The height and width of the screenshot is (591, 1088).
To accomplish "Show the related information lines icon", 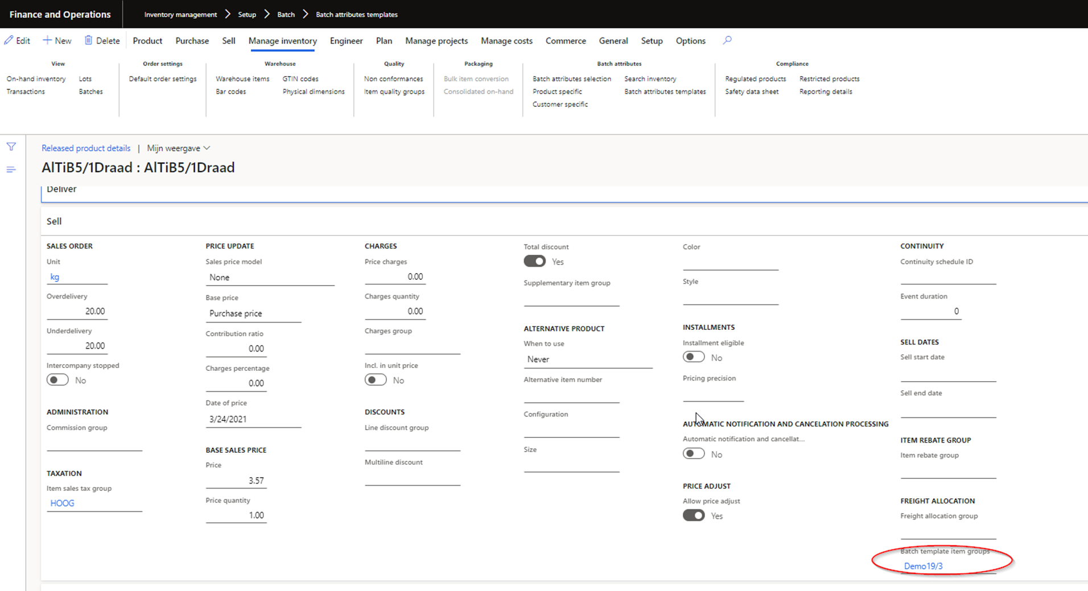I will (x=11, y=170).
